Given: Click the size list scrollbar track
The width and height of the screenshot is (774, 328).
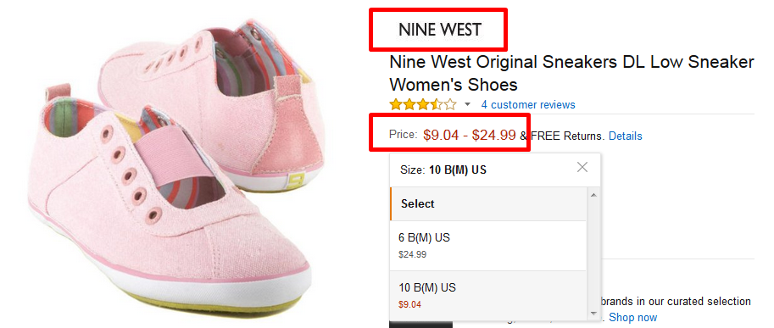Looking at the screenshot, I should [593, 254].
